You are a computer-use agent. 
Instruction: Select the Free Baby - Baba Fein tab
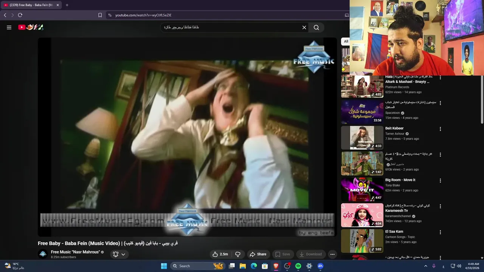[31, 5]
